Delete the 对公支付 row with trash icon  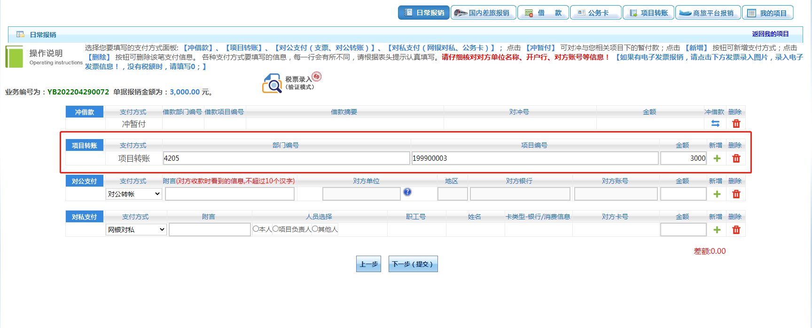point(736,194)
